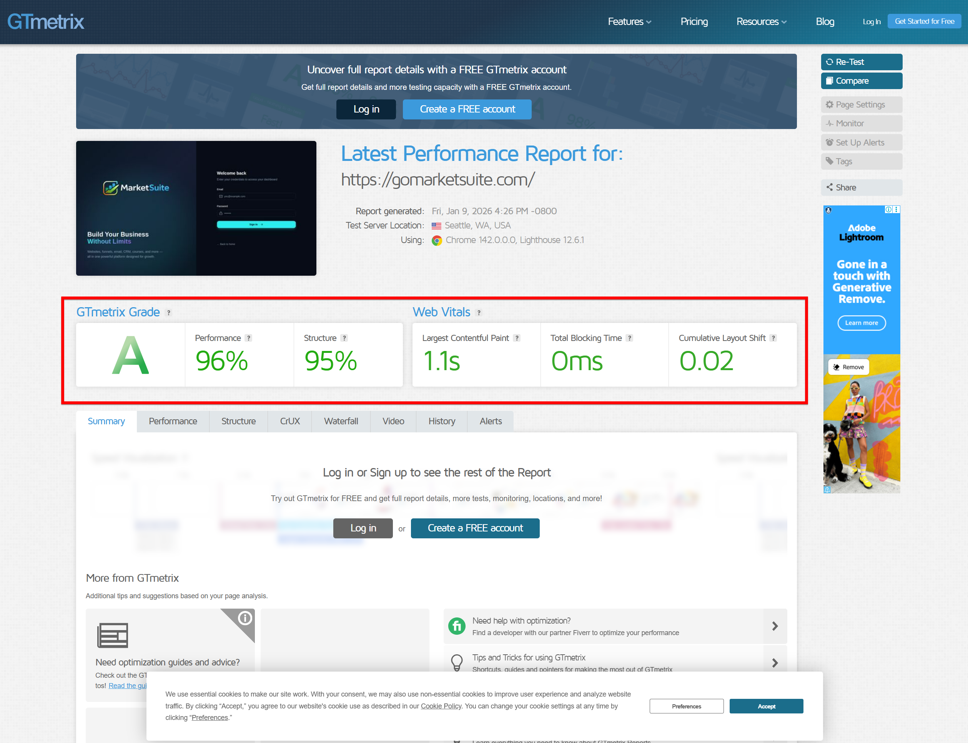Click the GTmetrix Grade help question mark
This screenshot has height=743, width=968.
[168, 313]
